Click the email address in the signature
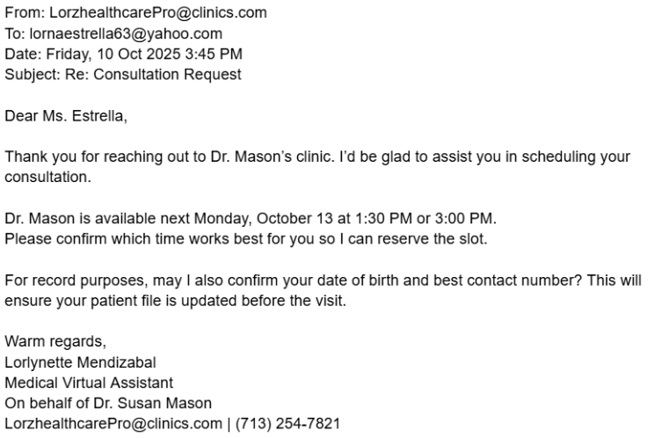 point(113,423)
